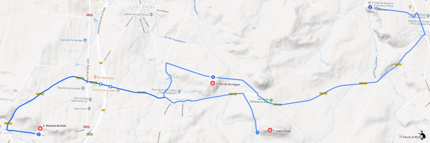
Task: Open El Cruce de Arapiles restaurant pin
Action: coord(118,90)
